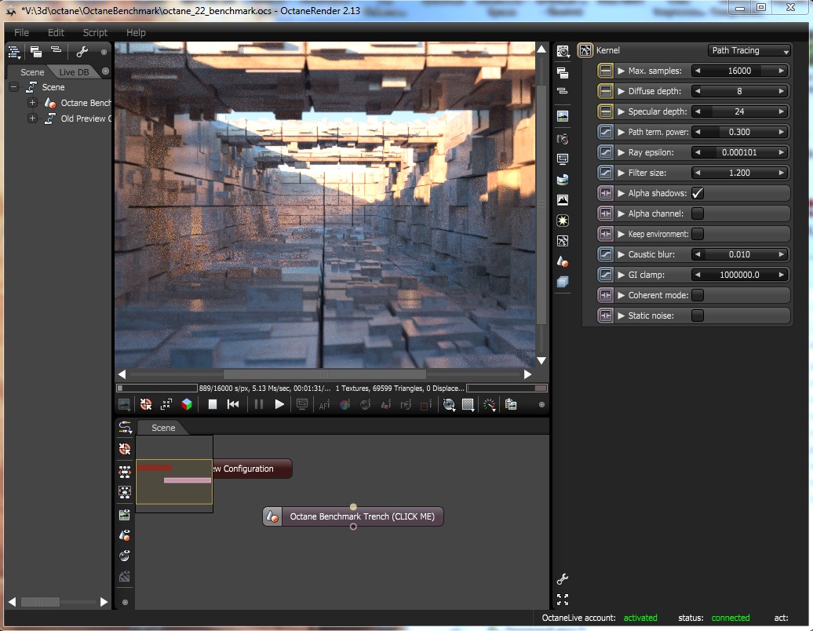
Task: Click the mesh import icon in node editor sidebar
Action: click(125, 535)
